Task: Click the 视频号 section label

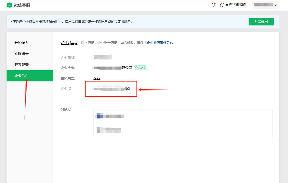Action: click(x=66, y=109)
